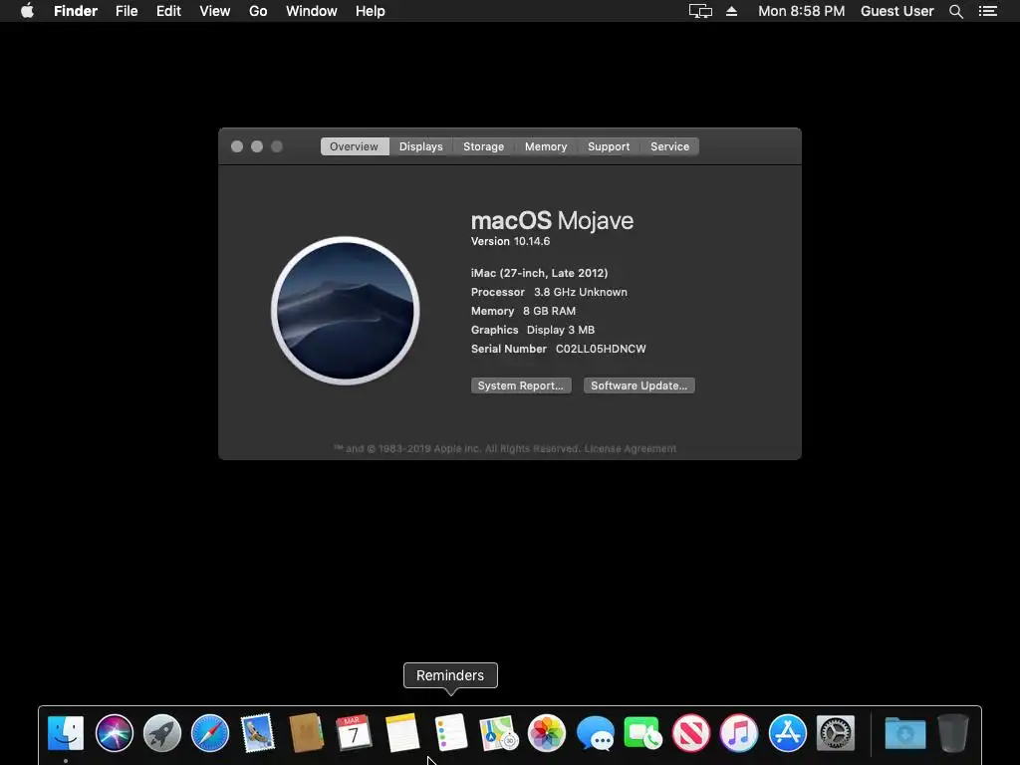Open the Edit menu
Image resolution: width=1020 pixels, height=765 pixels.
[x=168, y=11]
